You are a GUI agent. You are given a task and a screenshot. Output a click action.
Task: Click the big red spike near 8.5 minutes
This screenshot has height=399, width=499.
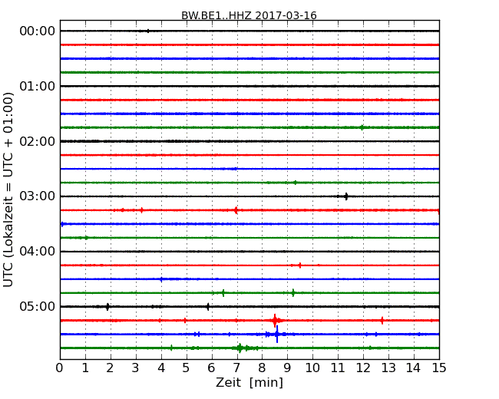pos(275,321)
